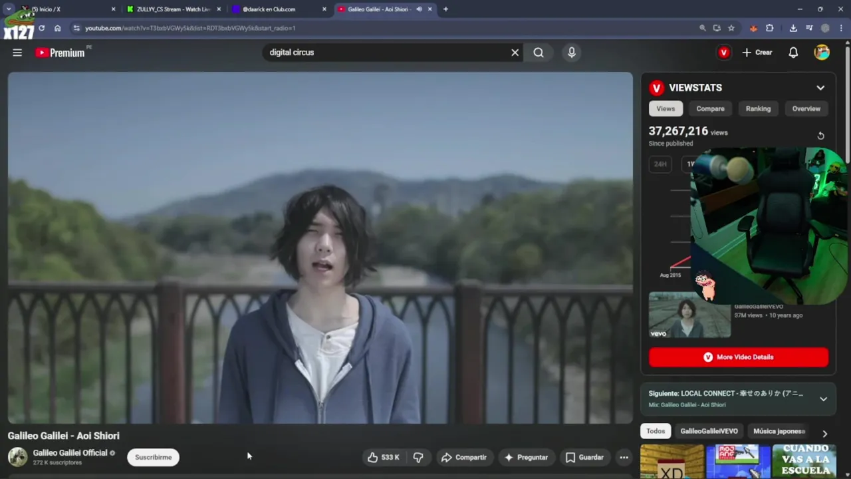Image resolution: width=851 pixels, height=479 pixels.
Task: Expand the Siguiente mix playlist panel
Action: click(823, 399)
